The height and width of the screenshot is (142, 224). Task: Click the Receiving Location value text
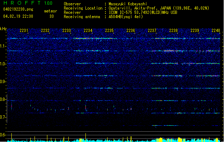(x=159, y=8)
